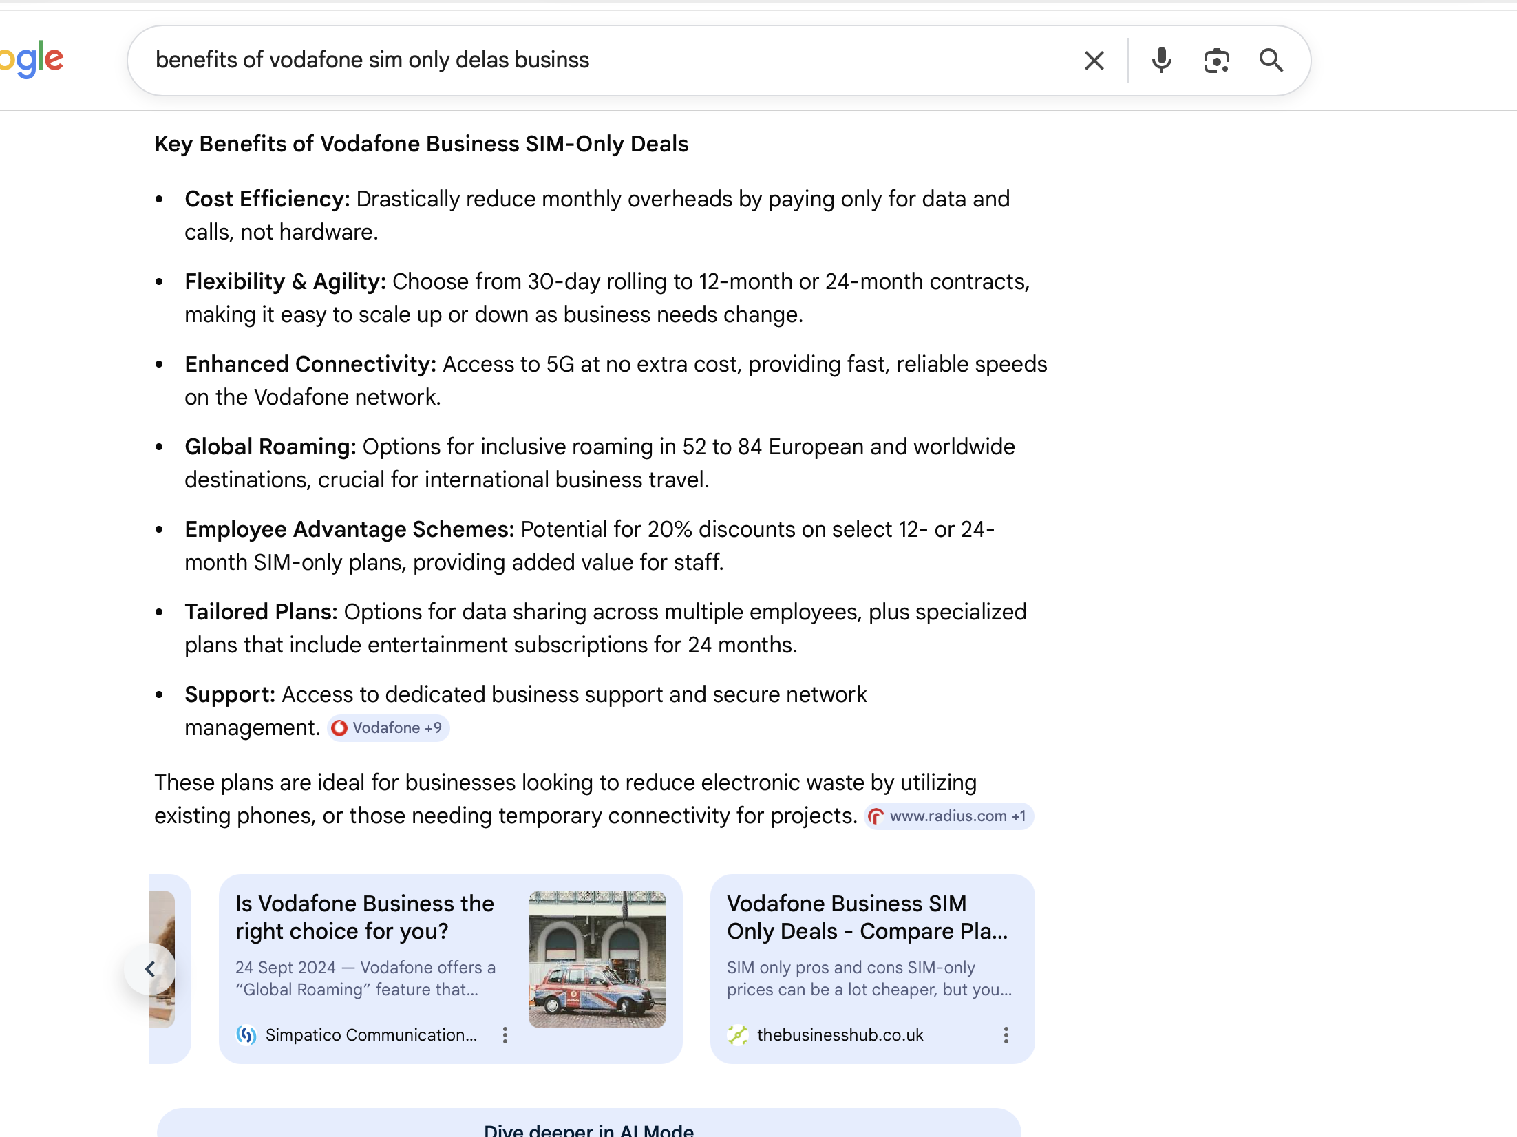Click the 'Support:' bold text
Screen dimensions: 1517x1137
[230, 694]
